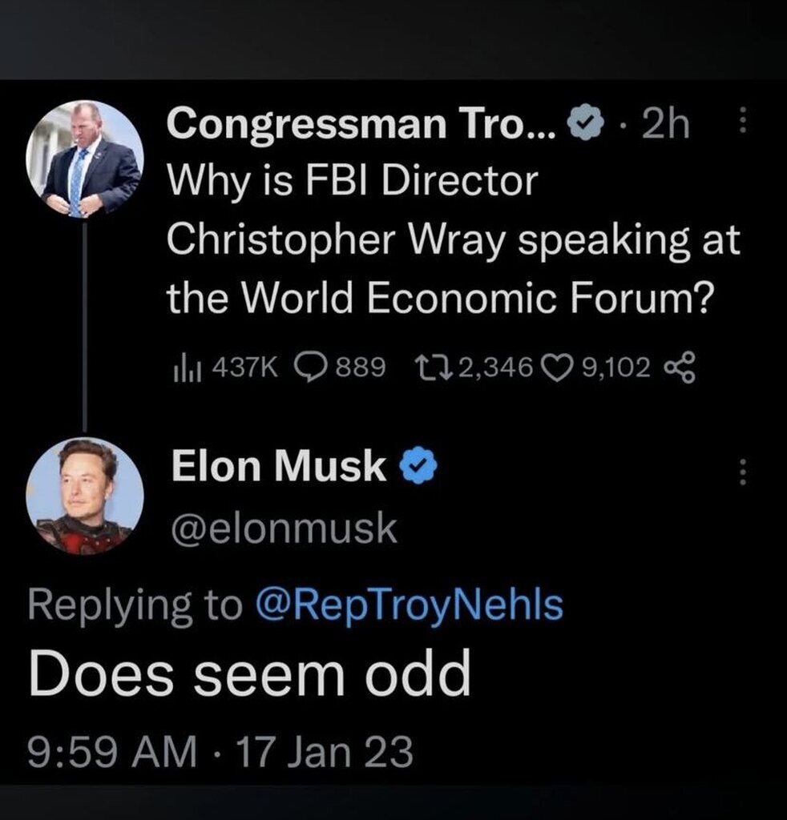Viewport: 787px width, 820px height.
Task: Open the @elonmusk handle
Action: click(283, 529)
